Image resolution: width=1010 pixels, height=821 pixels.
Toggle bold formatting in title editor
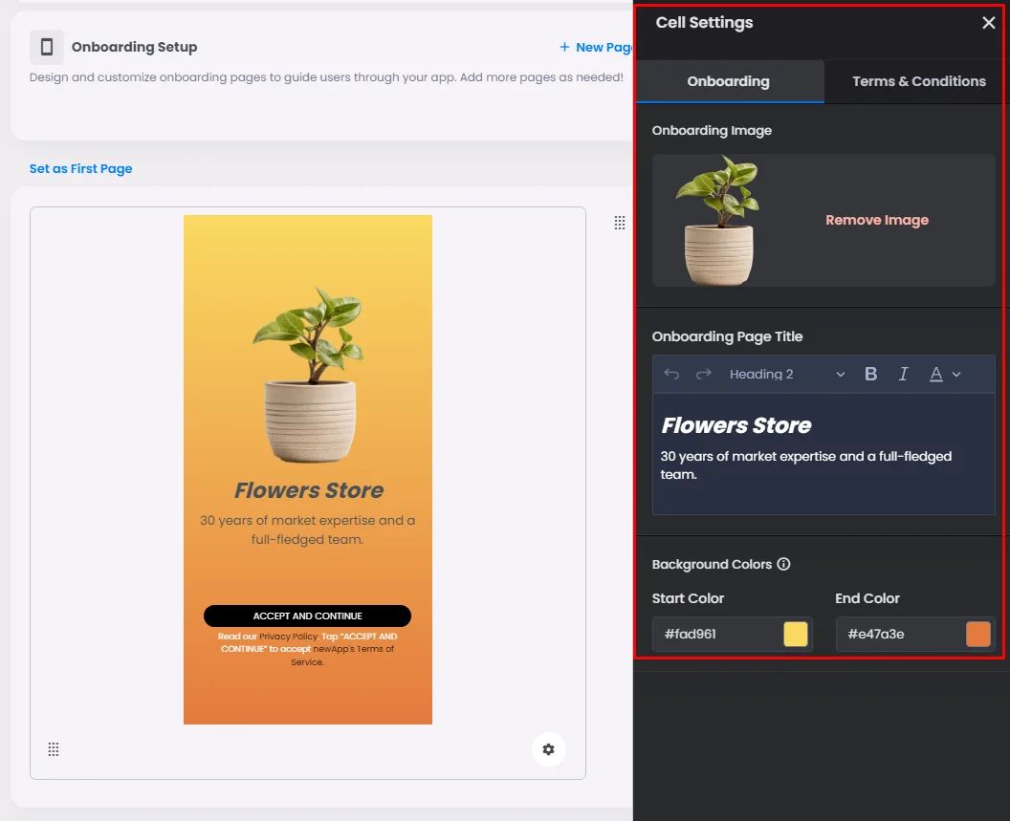click(871, 374)
